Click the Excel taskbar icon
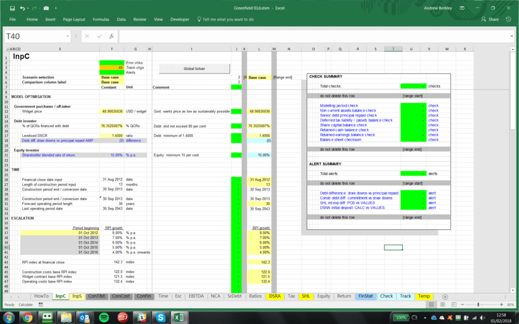Viewport: 519px width, 324px height. [179, 318]
